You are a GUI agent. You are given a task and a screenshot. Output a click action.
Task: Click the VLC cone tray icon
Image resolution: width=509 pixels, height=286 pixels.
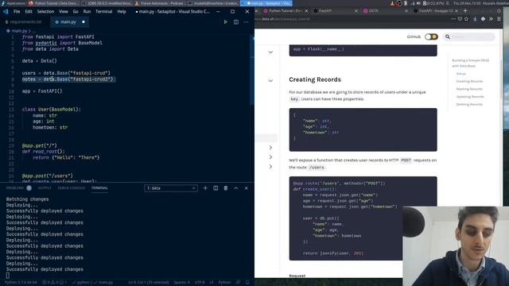pos(392,3)
